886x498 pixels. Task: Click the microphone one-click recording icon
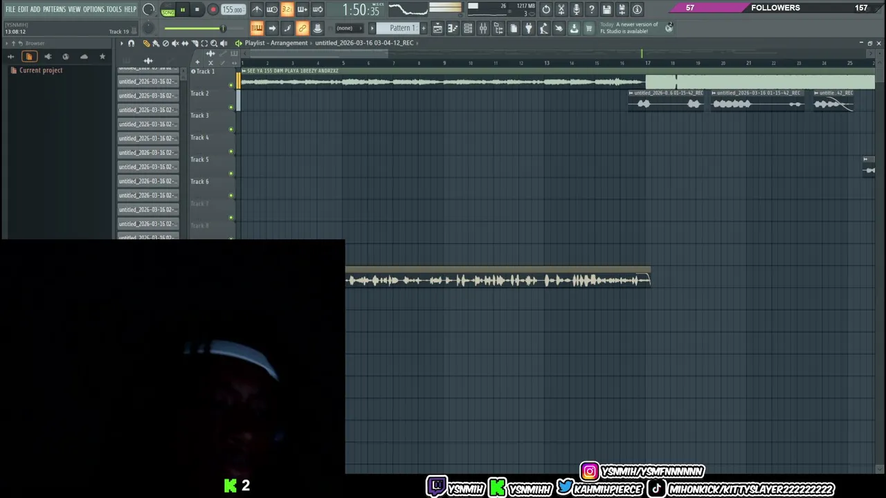[577, 10]
